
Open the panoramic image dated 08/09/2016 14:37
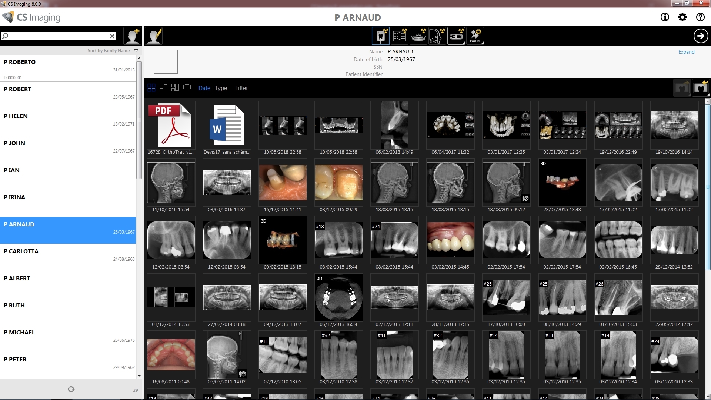227,183
